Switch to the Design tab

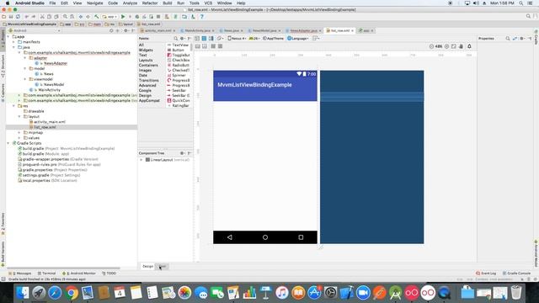(x=148, y=266)
